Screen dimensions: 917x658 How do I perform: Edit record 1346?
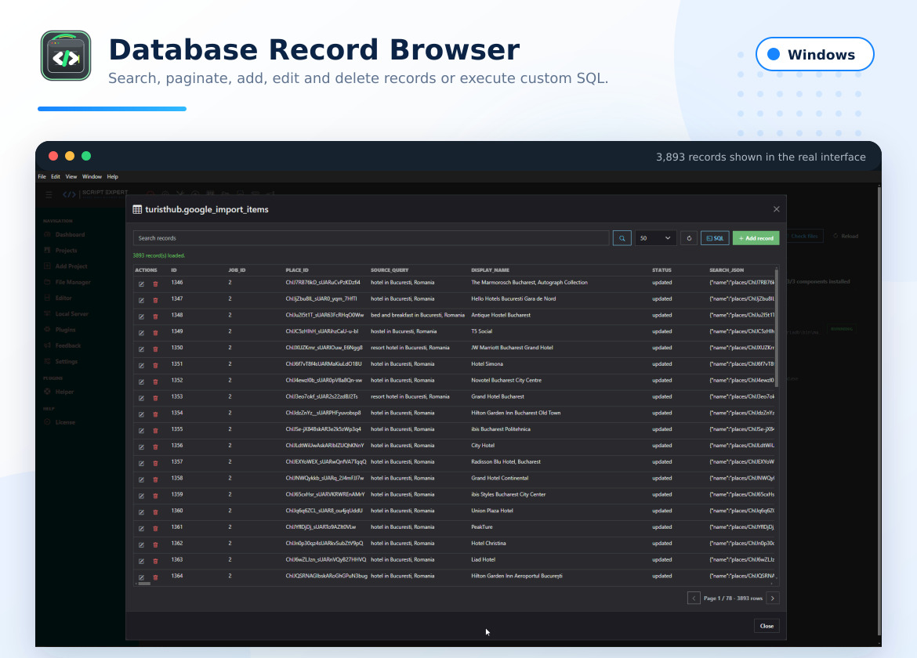coord(141,284)
